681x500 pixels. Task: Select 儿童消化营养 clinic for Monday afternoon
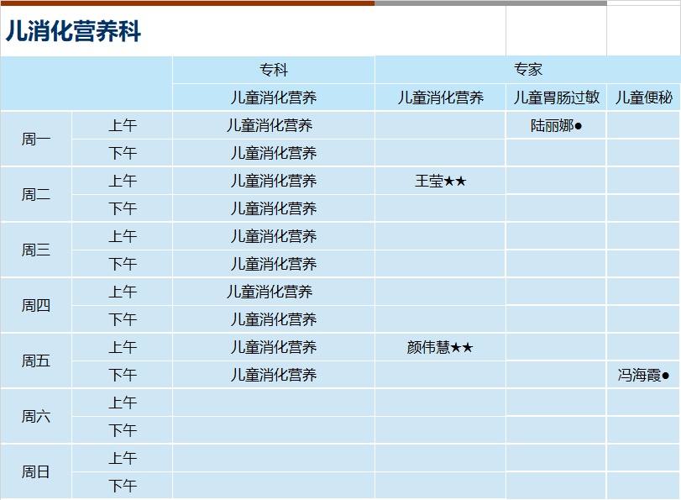coord(274,153)
